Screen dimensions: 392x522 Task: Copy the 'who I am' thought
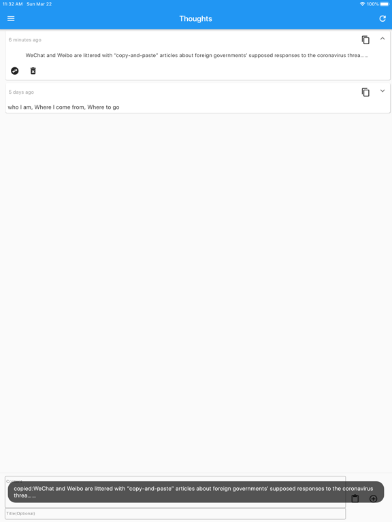click(x=365, y=92)
